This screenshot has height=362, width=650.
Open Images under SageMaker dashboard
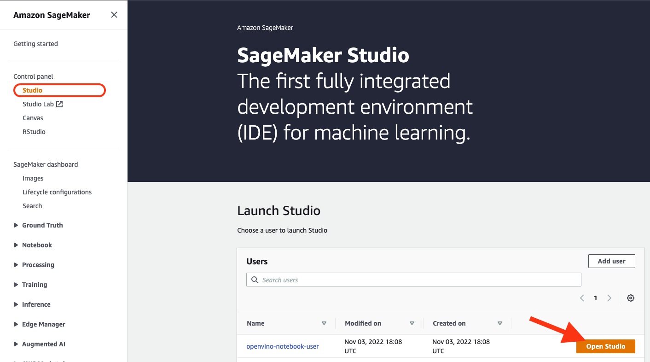click(x=33, y=178)
